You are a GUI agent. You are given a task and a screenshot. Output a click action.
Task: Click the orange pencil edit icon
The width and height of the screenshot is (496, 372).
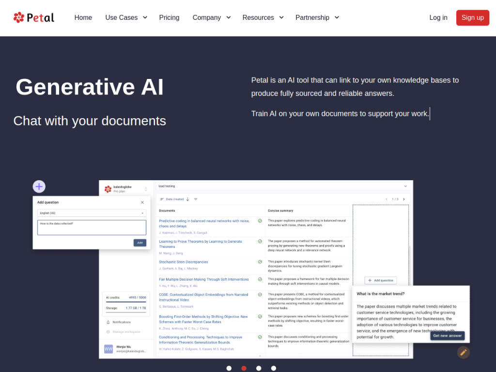(463, 353)
